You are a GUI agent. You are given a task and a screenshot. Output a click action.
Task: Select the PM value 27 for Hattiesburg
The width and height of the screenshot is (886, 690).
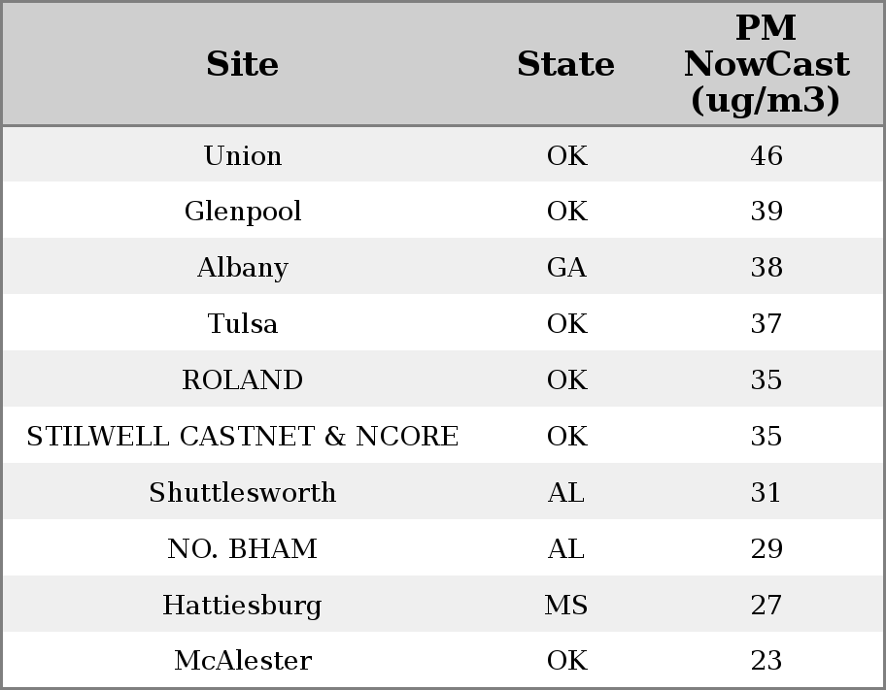click(767, 605)
